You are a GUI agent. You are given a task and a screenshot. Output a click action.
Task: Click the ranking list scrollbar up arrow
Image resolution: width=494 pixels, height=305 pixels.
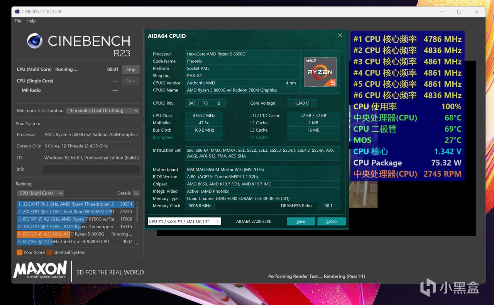tap(137, 202)
